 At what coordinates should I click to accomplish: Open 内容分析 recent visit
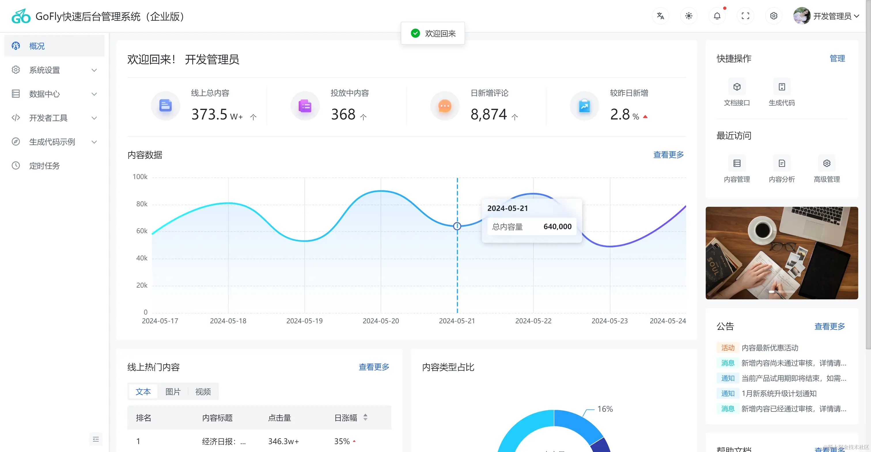782,170
